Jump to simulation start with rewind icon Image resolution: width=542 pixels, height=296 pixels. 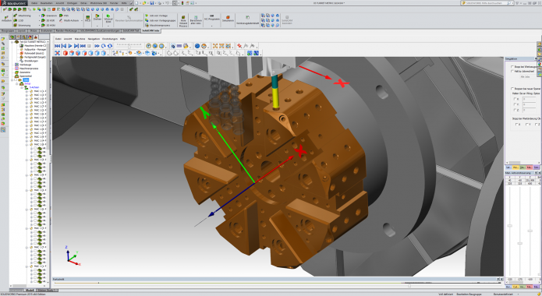(x=58, y=46)
